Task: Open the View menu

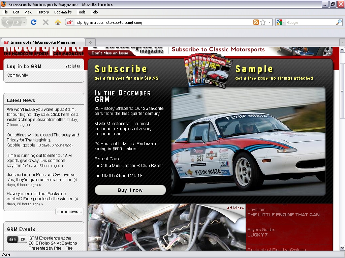Action: pyautogui.click(x=28, y=12)
